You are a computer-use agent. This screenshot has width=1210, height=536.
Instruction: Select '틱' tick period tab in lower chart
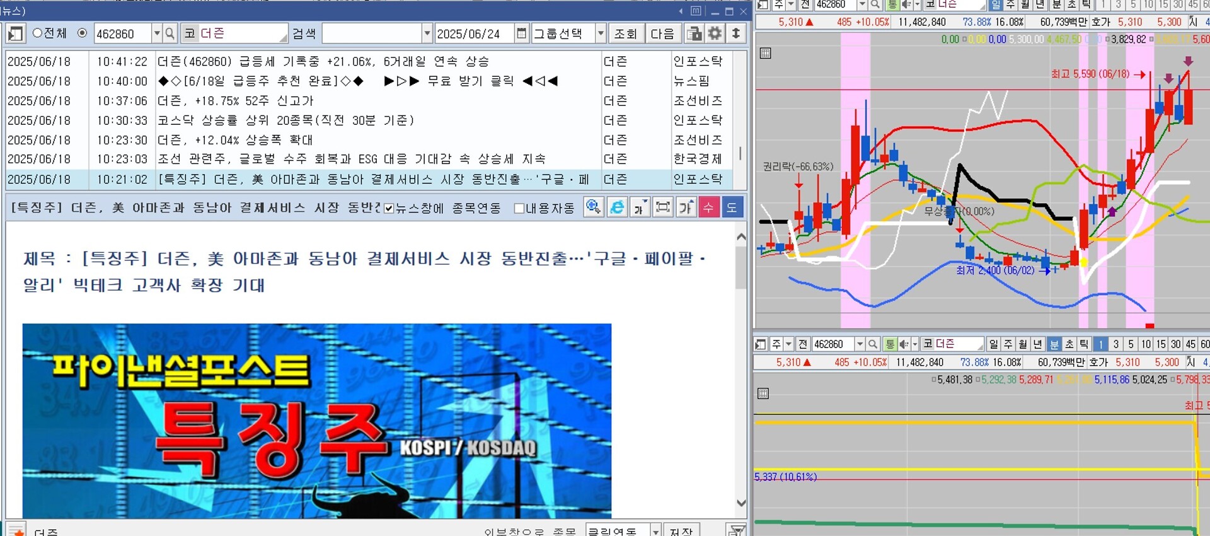tap(1083, 344)
